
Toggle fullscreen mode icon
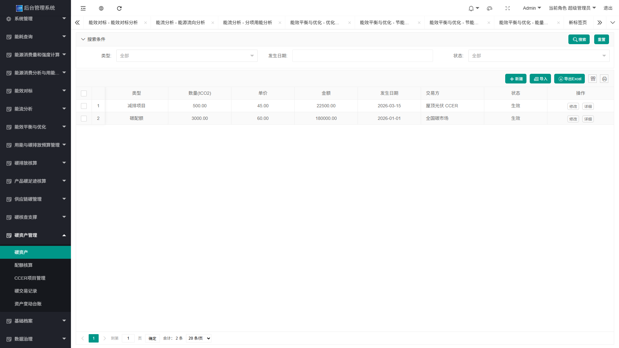coord(507,8)
